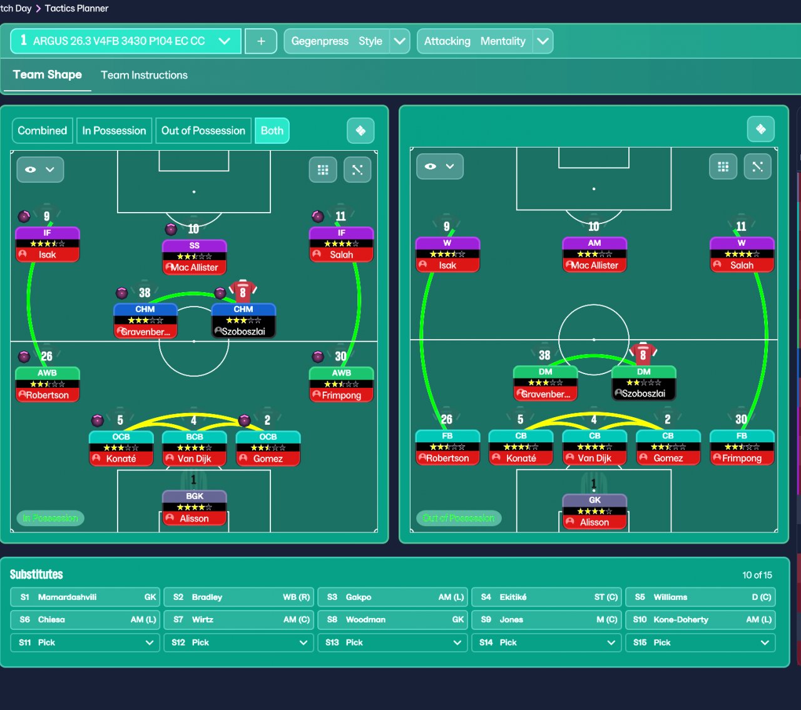
Task: Add new tactic with plus button
Action: point(261,41)
